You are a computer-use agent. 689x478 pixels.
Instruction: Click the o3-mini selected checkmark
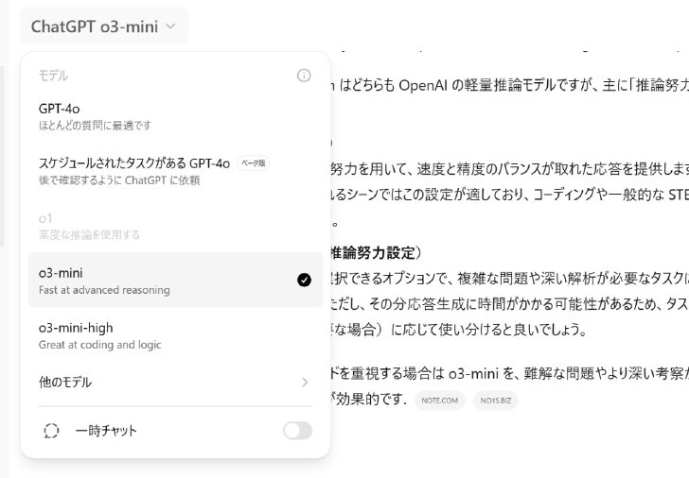pyautogui.click(x=304, y=280)
